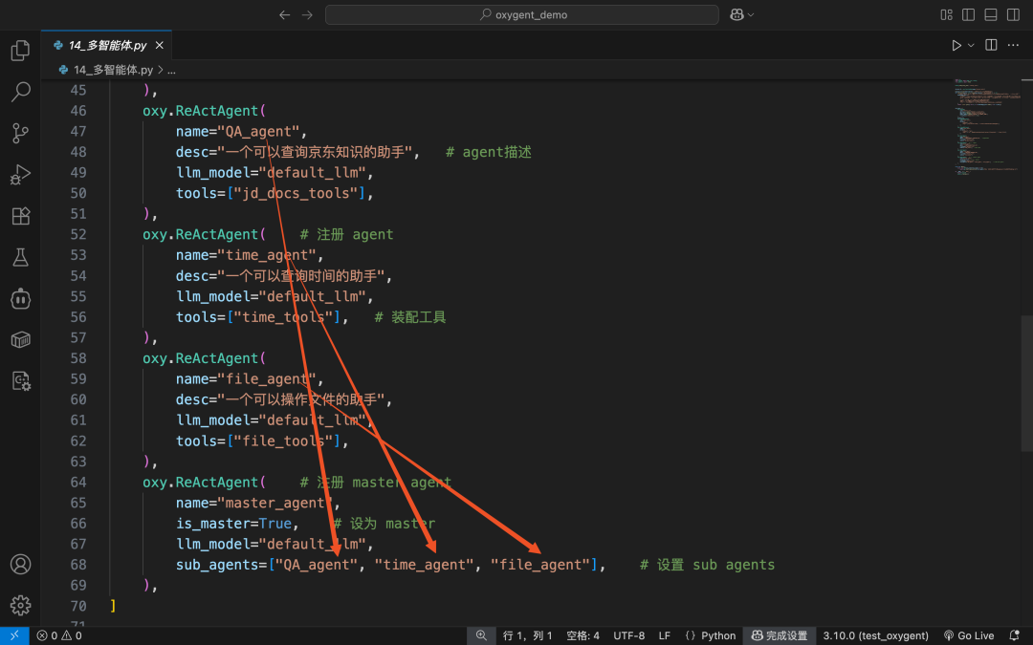Viewport: 1033px width, 645px height.
Task: Open the Accounts profile icon
Action: pyautogui.click(x=20, y=564)
